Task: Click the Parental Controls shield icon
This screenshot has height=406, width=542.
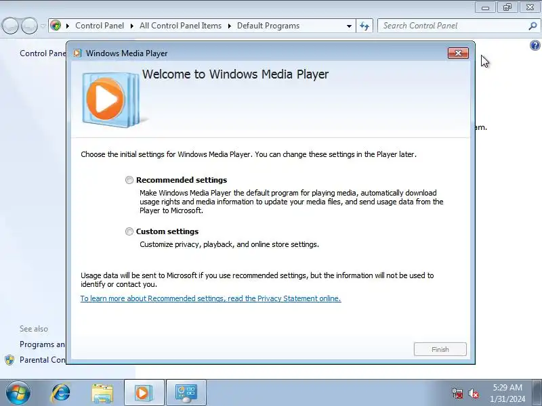Action: [9, 360]
